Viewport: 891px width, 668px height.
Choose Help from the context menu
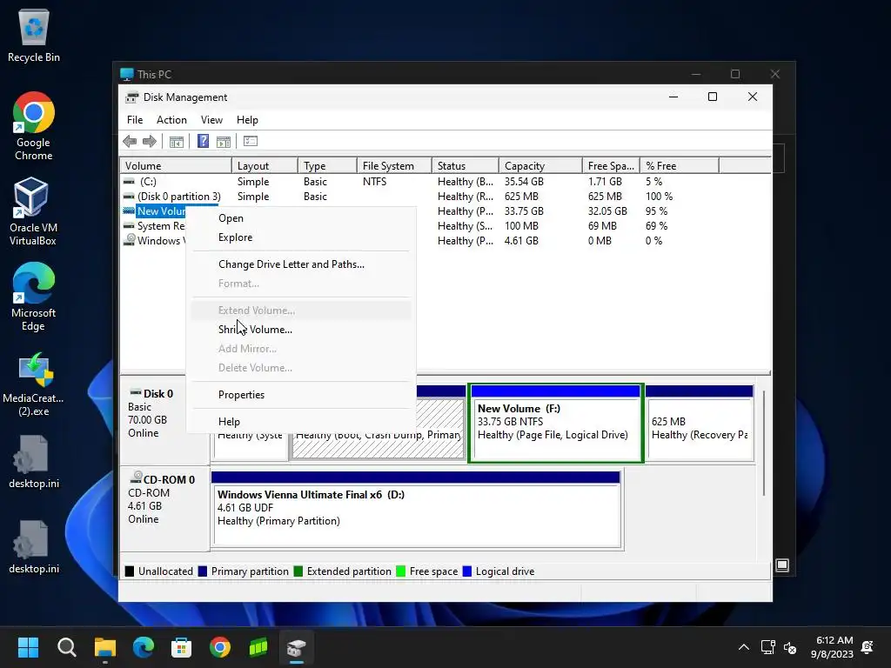(301, 422)
